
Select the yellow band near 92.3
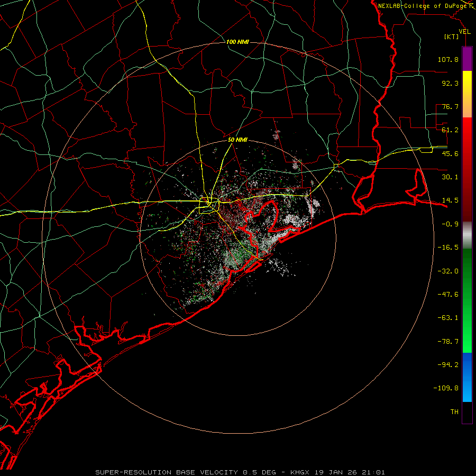[467, 83]
